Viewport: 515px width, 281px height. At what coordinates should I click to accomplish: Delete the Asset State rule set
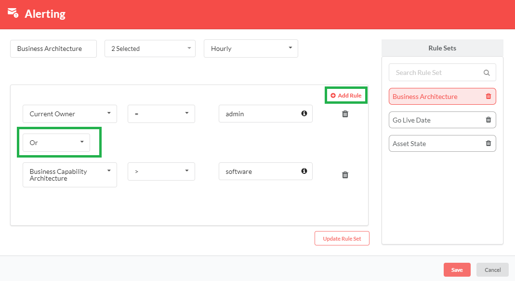click(x=489, y=144)
